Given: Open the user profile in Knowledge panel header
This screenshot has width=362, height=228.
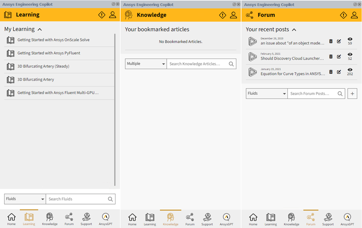Looking at the screenshot, I should pyautogui.click(x=233, y=15).
